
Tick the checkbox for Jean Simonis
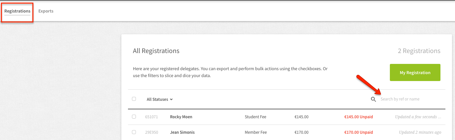(x=134, y=132)
